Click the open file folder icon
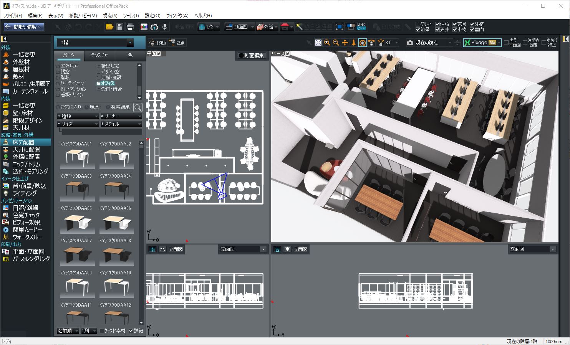Viewport: 570px width, 345px height. pyautogui.click(x=109, y=27)
